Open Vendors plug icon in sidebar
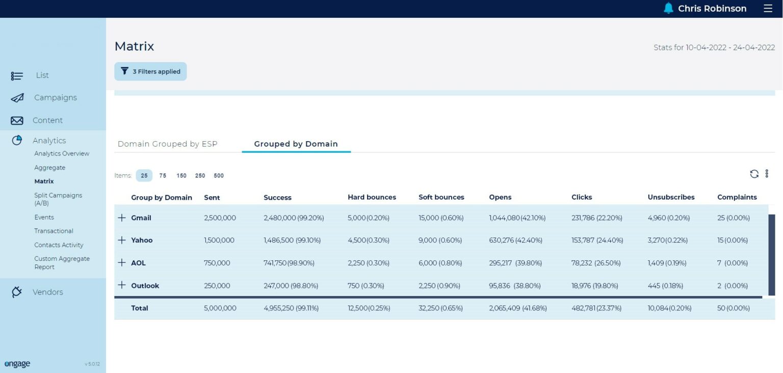 point(17,292)
